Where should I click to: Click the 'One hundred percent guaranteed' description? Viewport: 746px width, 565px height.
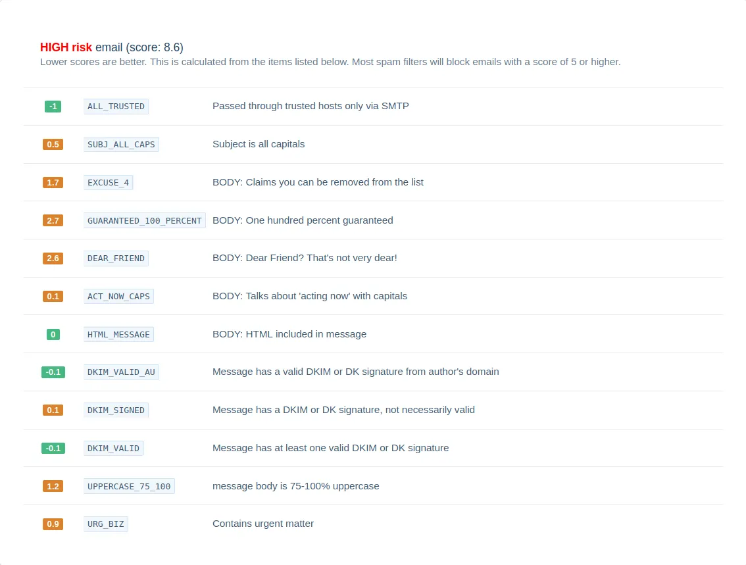pos(303,220)
